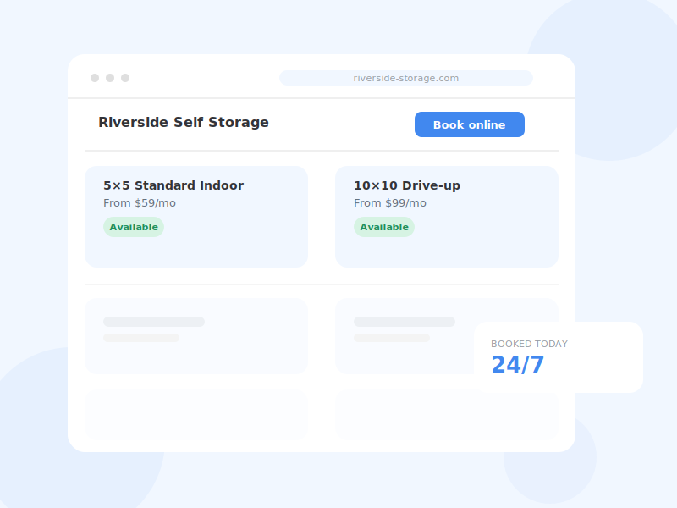Screen dimensions: 677x508
Task: Select the Available badge on the 10×10 Drive-up card
Action: (x=384, y=227)
